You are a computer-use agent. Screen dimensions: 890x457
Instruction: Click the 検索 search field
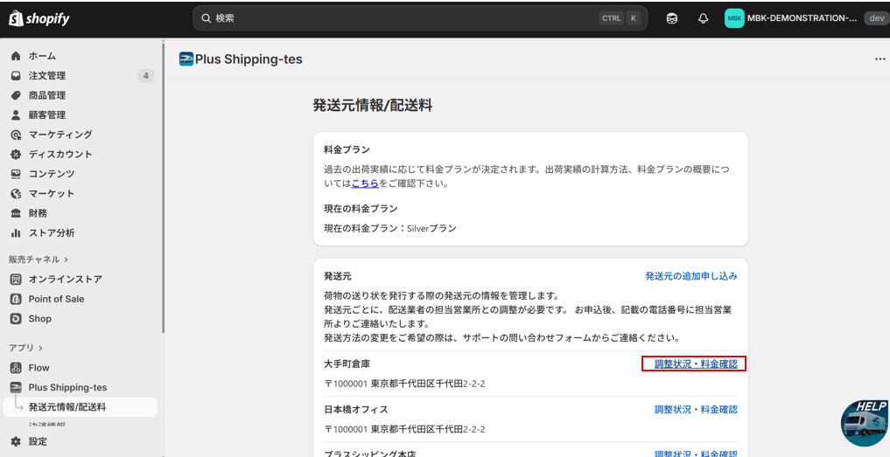[x=420, y=18]
